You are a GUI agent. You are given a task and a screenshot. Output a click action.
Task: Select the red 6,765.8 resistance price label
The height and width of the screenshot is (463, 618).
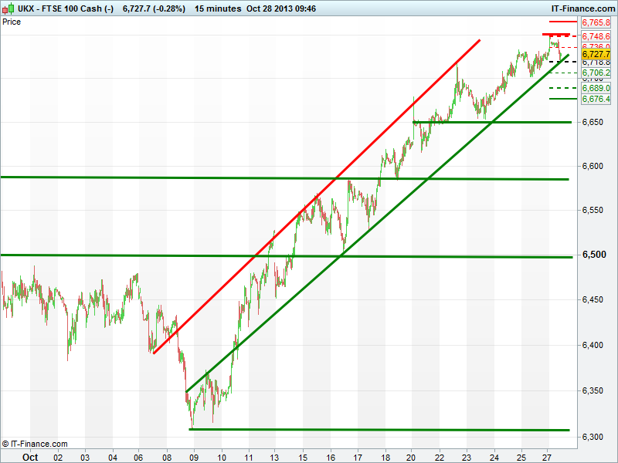pos(596,23)
